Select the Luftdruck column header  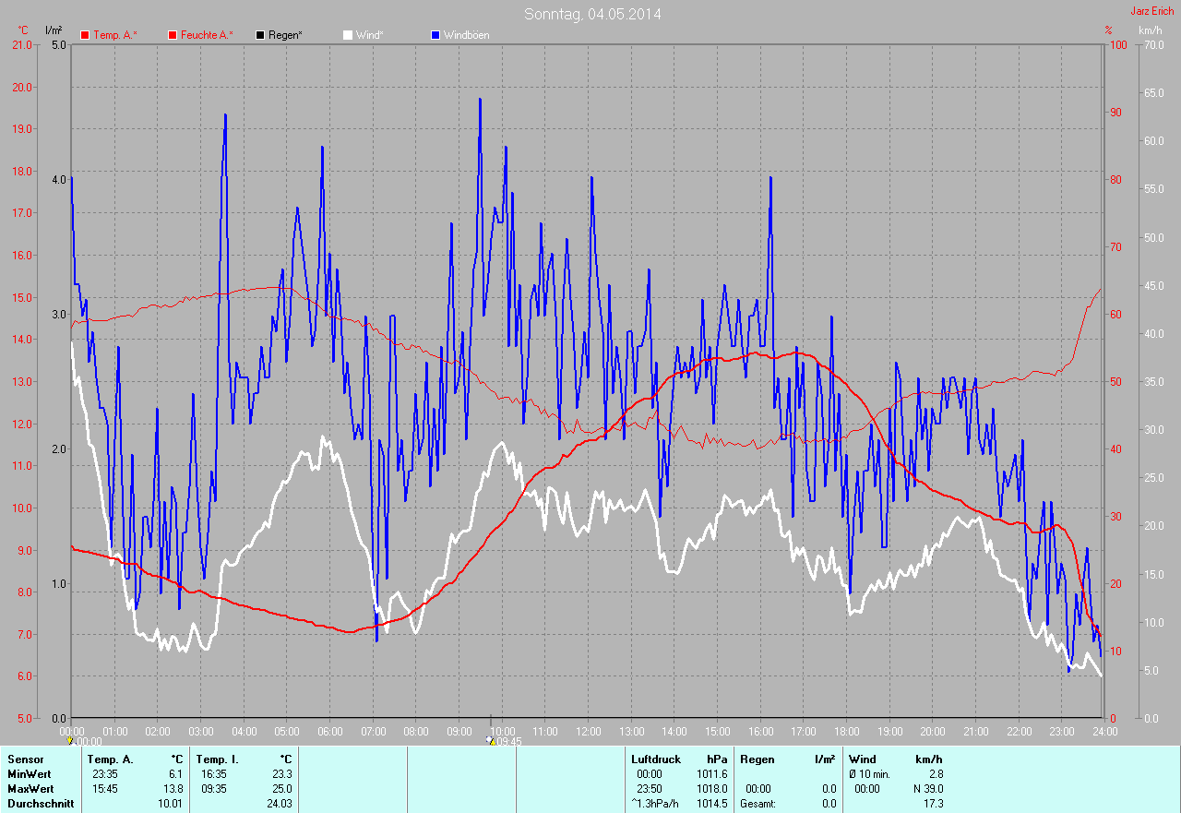pyautogui.click(x=656, y=759)
